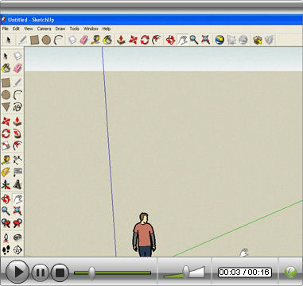Choose the Walk footprints tool
Screen dimensions: 303x286
coord(6,249)
